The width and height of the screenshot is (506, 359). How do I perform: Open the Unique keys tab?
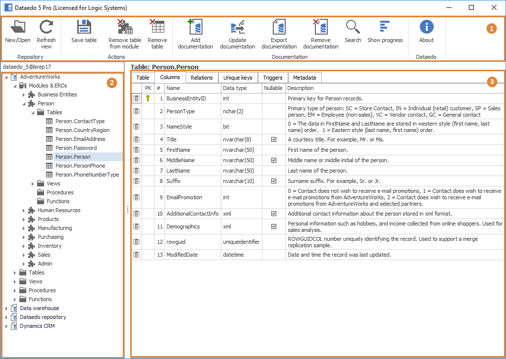point(238,78)
